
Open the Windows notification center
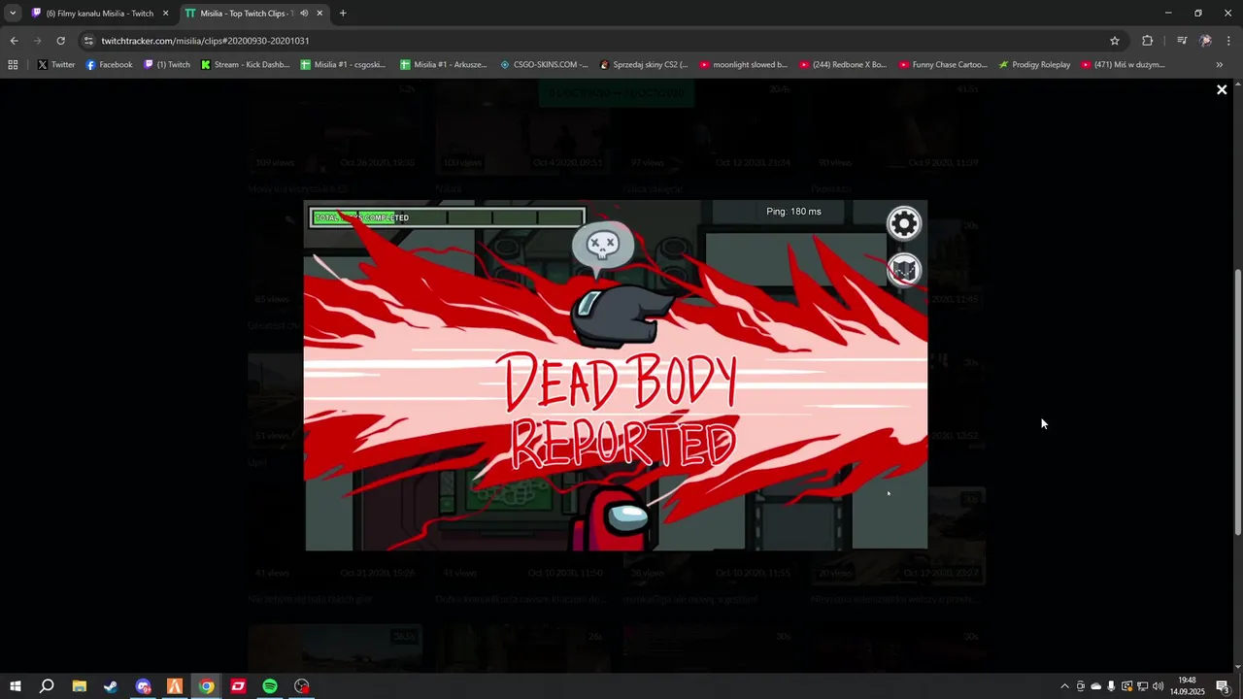[x=1223, y=686]
